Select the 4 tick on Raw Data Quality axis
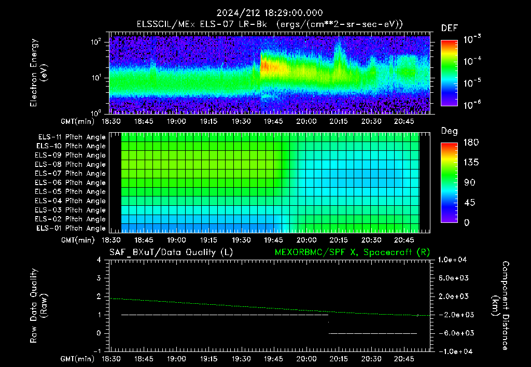The width and height of the screenshot is (531, 367). click(99, 260)
